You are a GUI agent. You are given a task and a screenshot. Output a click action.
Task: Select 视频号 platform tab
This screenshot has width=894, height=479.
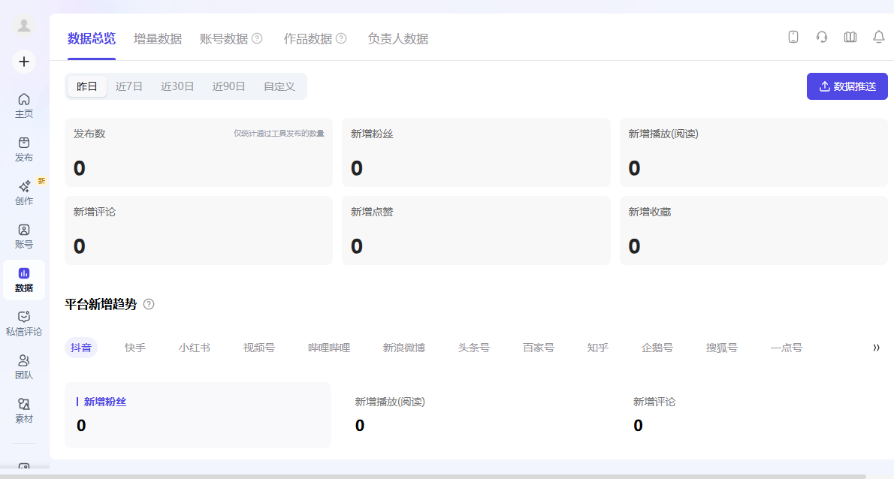259,348
